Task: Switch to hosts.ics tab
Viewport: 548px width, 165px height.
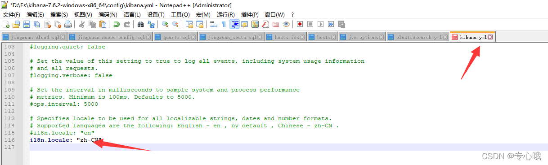Action: (286, 37)
